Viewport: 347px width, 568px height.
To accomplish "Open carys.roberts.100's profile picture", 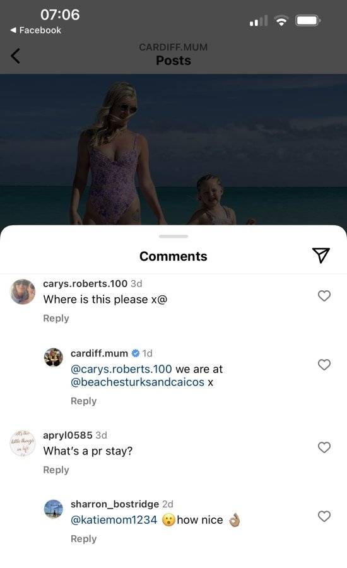I will point(23,292).
